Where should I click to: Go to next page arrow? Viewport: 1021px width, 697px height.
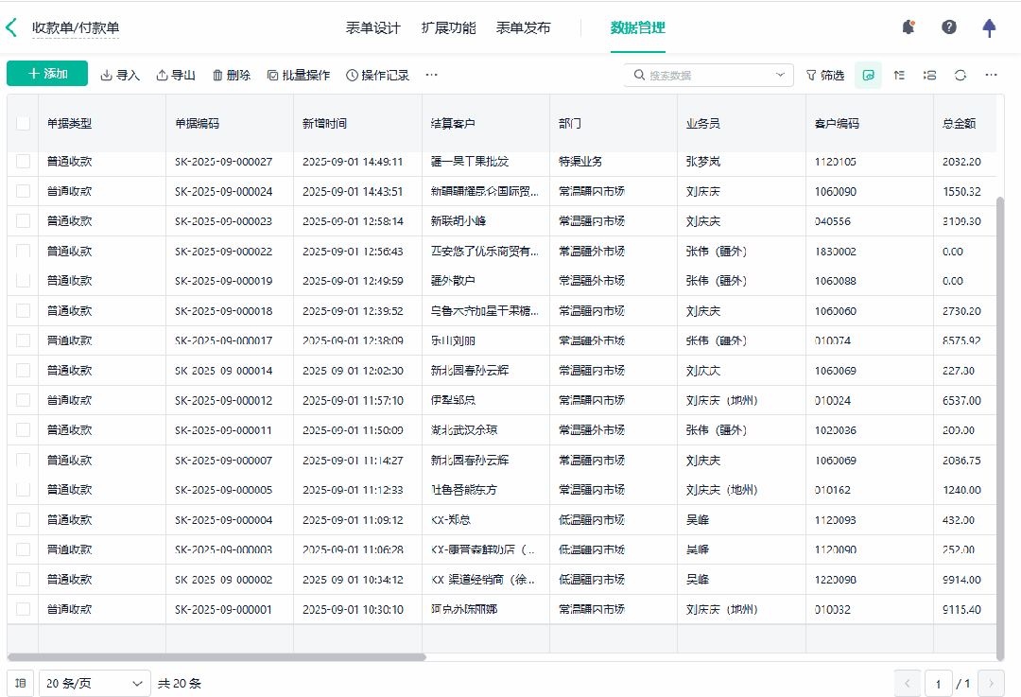(x=991, y=684)
